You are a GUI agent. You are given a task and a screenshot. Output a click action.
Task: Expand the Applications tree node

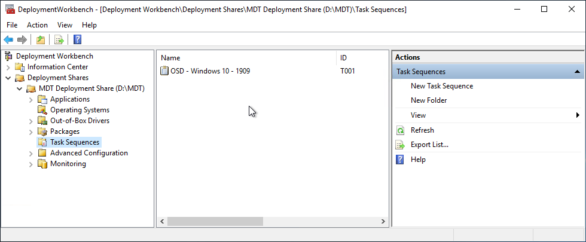pos(31,99)
